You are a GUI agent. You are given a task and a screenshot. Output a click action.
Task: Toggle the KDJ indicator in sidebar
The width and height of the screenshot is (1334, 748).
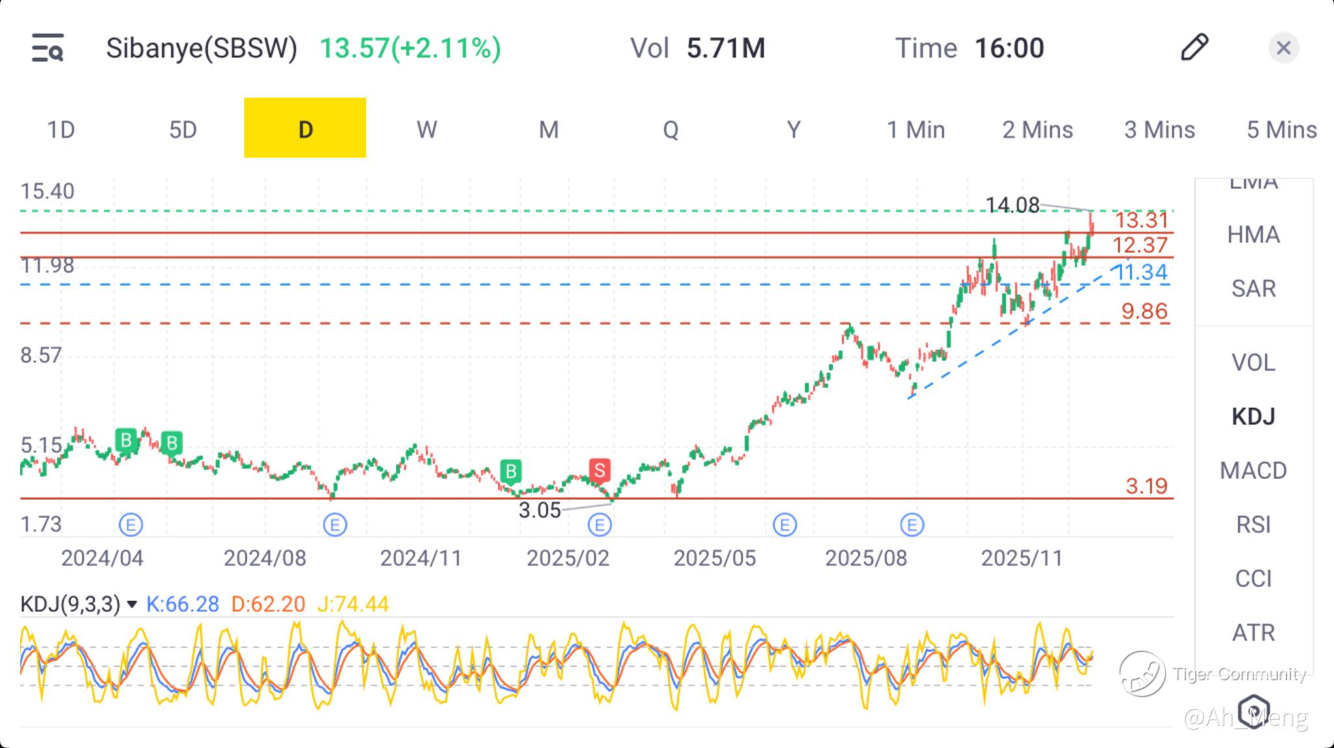point(1253,416)
